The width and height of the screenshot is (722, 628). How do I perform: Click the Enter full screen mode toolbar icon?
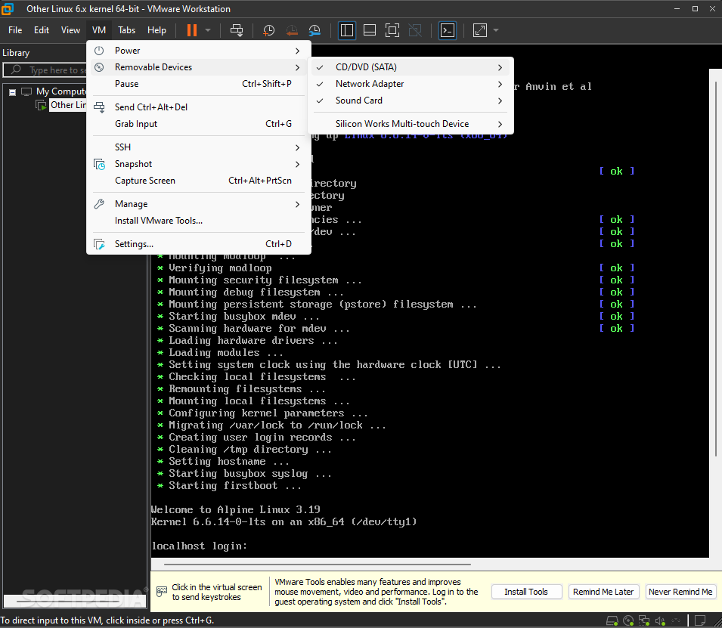(392, 30)
